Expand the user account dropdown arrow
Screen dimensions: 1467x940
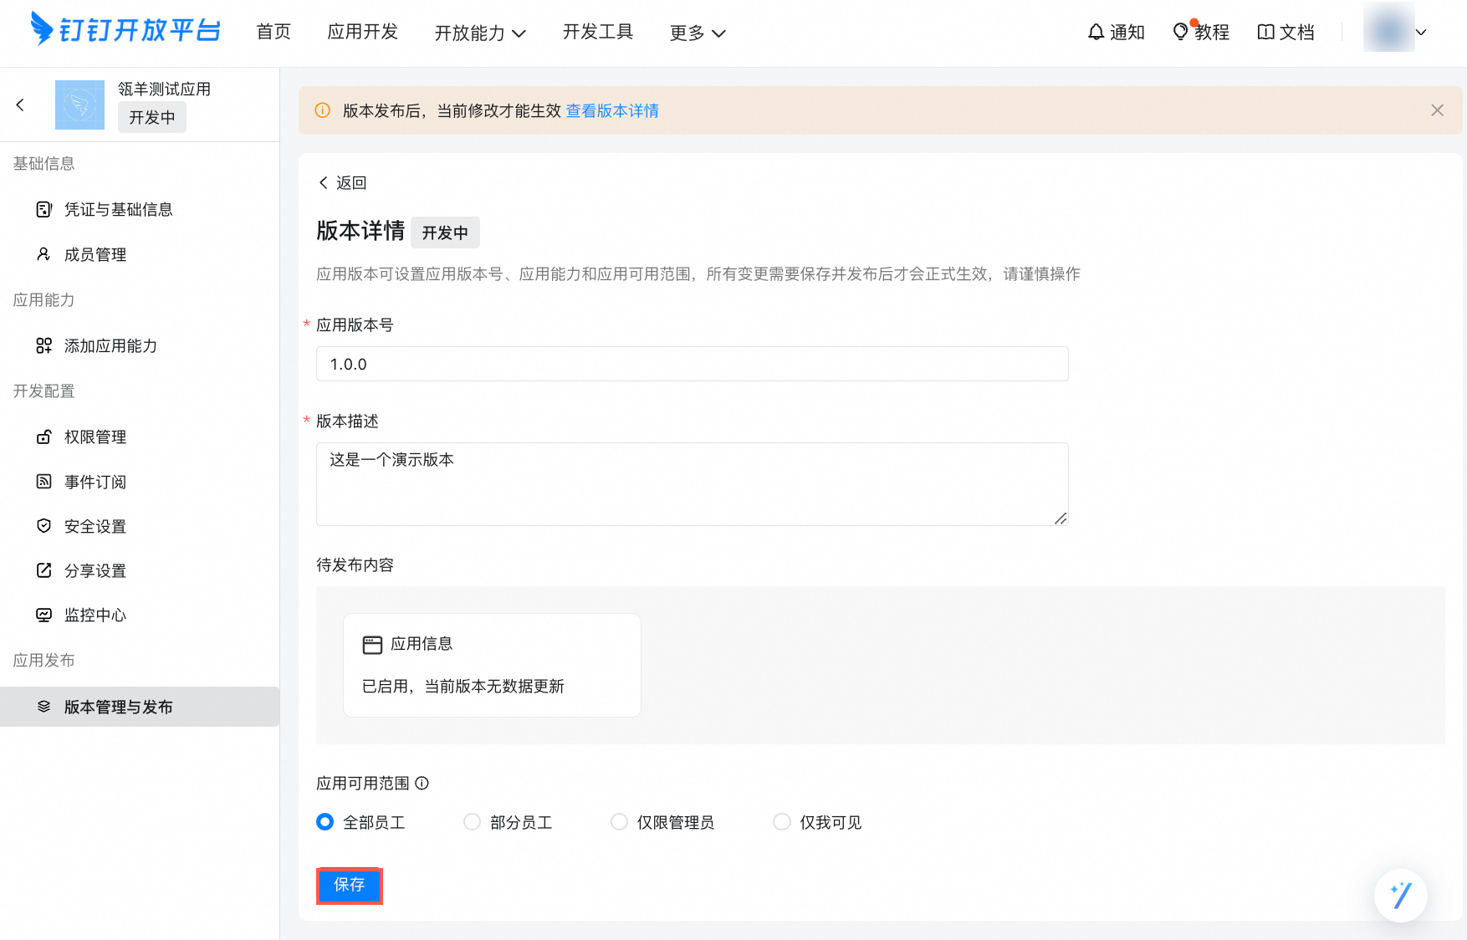(x=1421, y=33)
